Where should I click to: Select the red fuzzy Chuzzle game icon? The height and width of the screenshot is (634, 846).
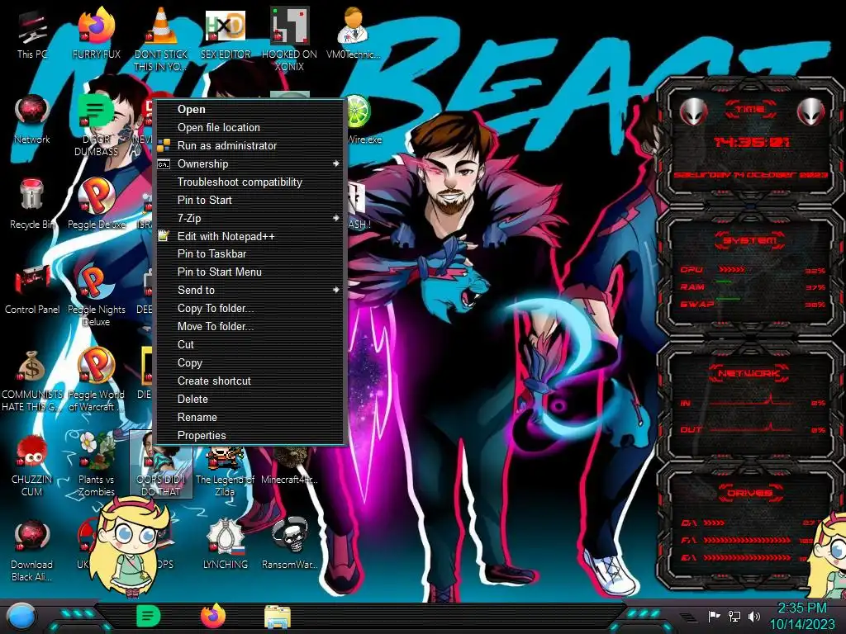pos(32,466)
